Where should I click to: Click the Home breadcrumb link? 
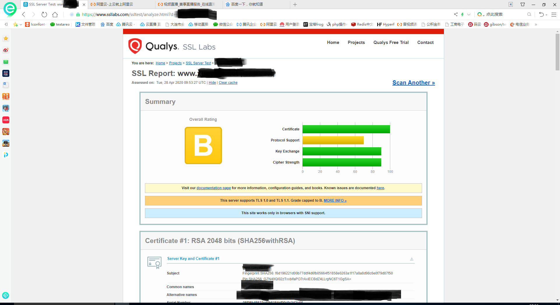coord(160,63)
